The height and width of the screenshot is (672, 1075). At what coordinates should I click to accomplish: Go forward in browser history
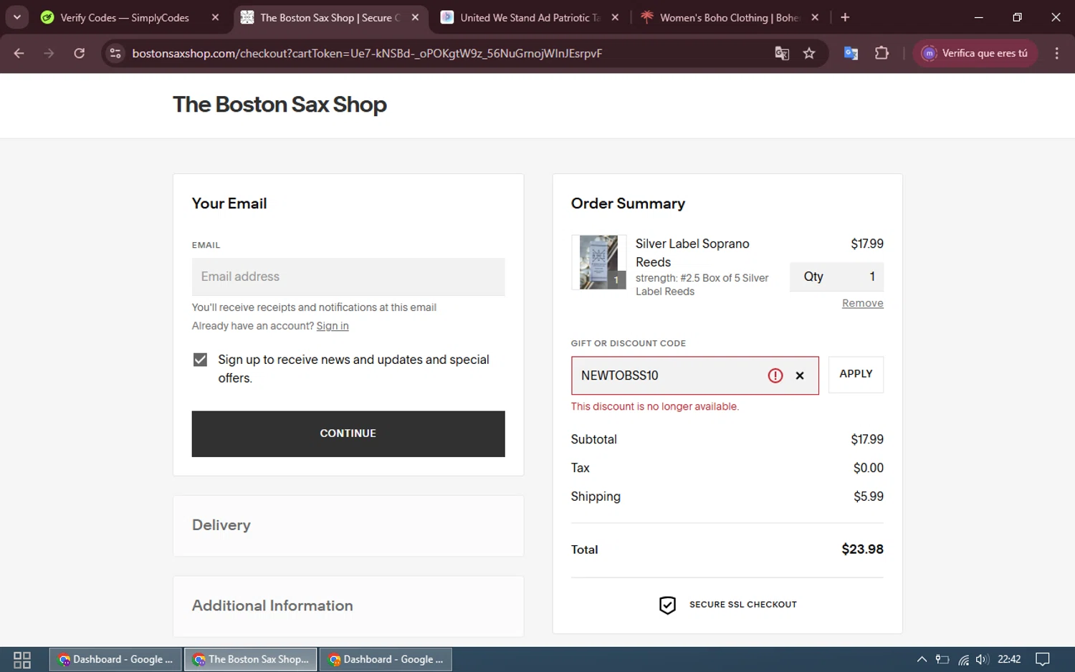pos(49,53)
